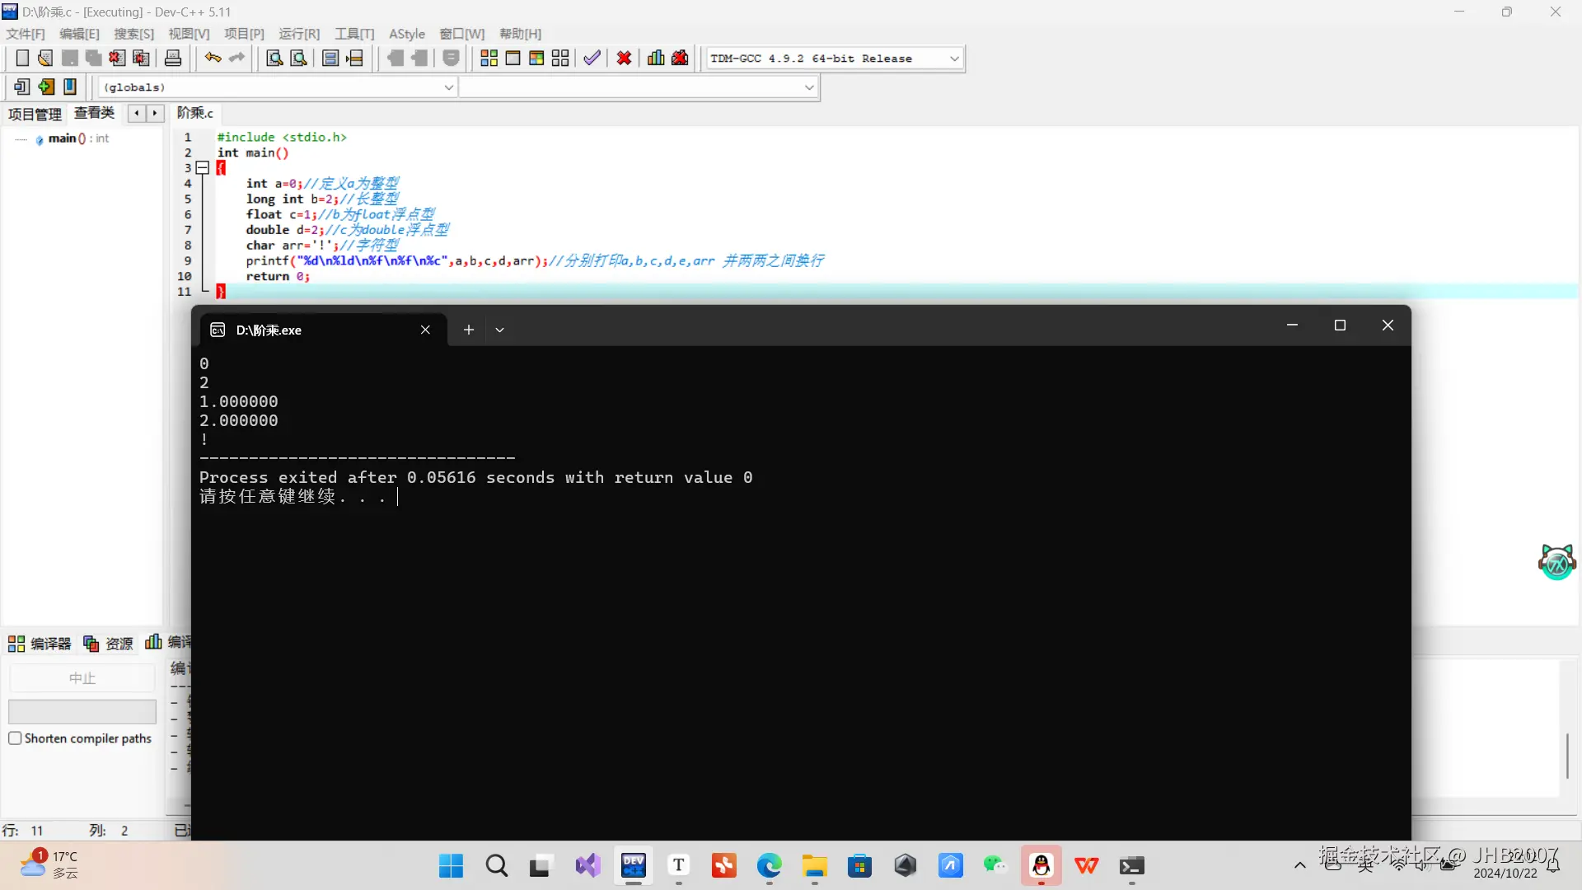
Task: Click the Profile analysis chart icon
Action: [x=656, y=58]
